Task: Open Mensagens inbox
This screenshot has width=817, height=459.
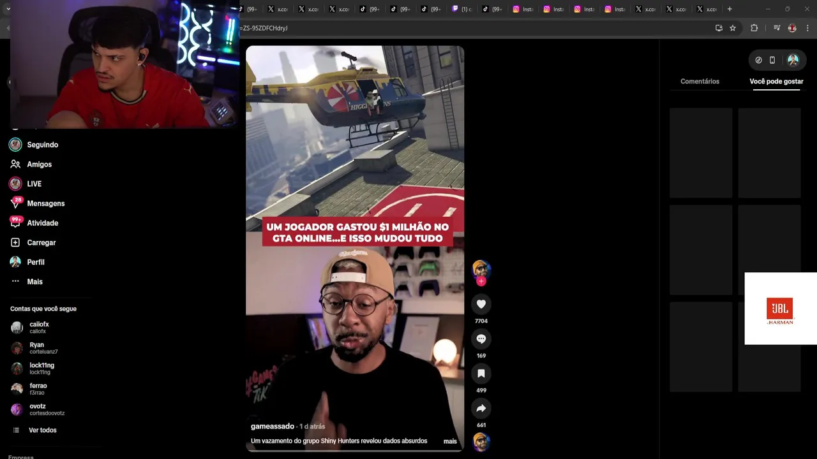Action: click(37, 203)
